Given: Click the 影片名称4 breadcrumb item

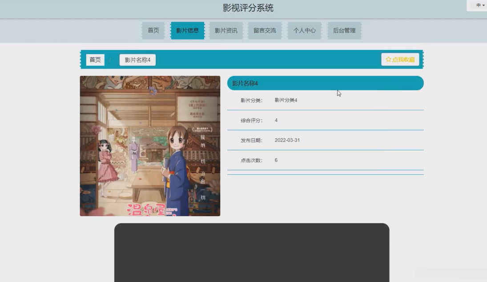Looking at the screenshot, I should tap(137, 60).
